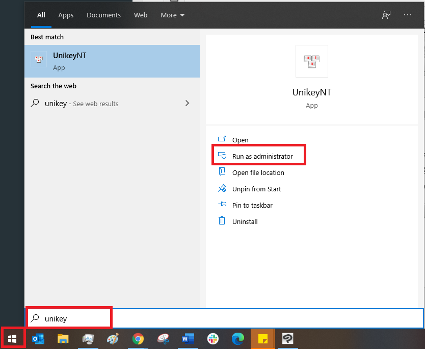Open Slack from the taskbar

tap(213, 339)
